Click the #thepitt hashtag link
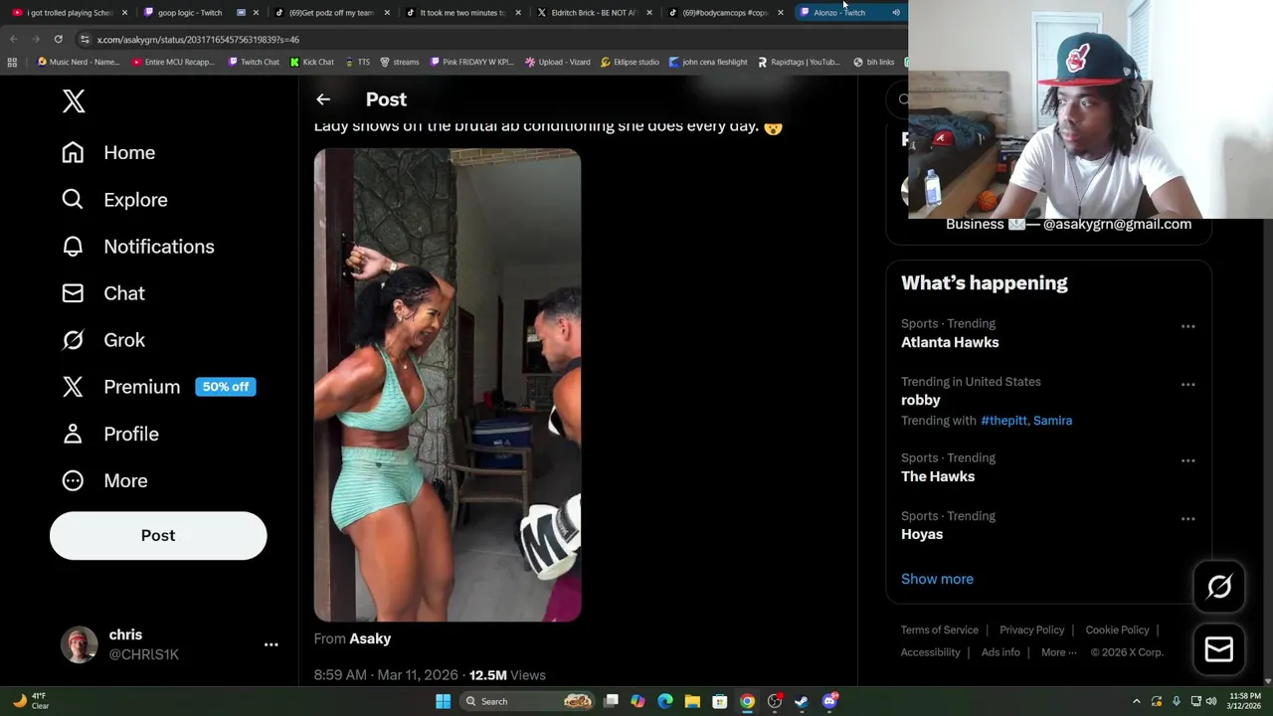Image resolution: width=1273 pixels, height=716 pixels. click(1003, 421)
